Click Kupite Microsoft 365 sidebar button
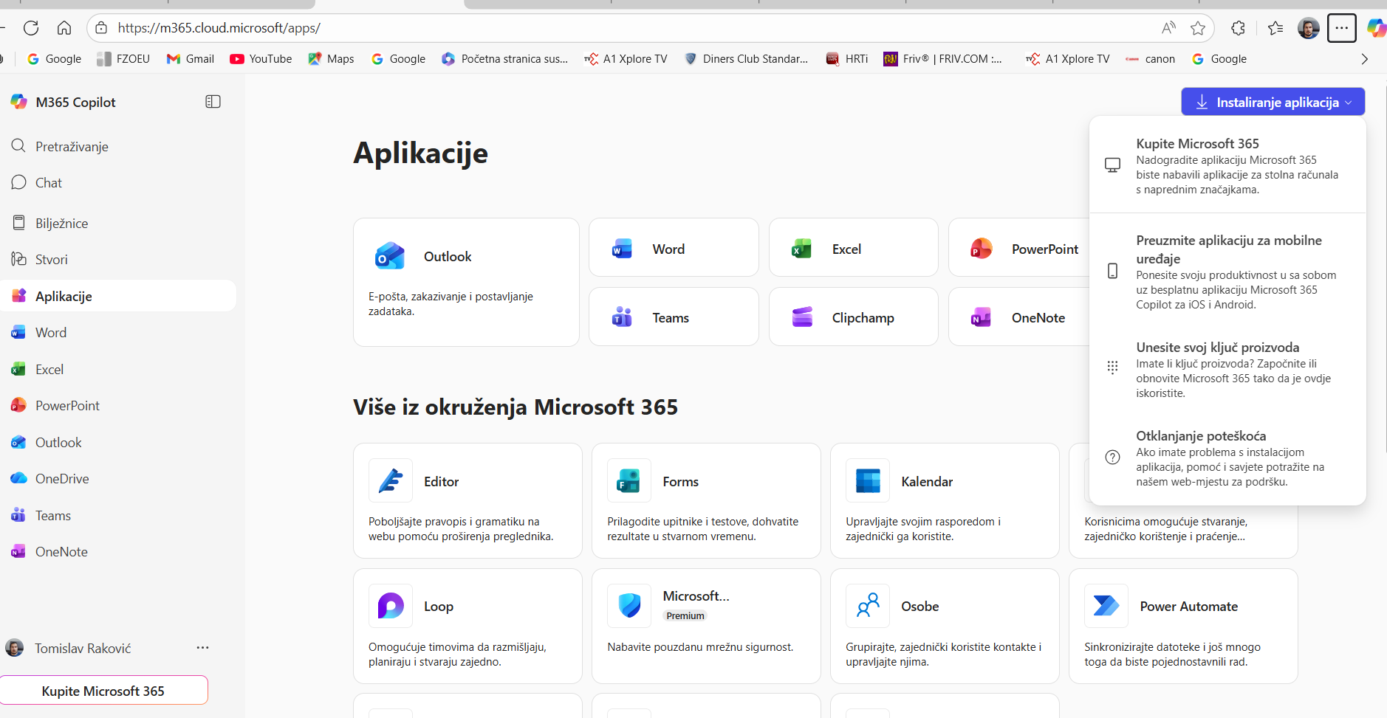 tap(103, 691)
